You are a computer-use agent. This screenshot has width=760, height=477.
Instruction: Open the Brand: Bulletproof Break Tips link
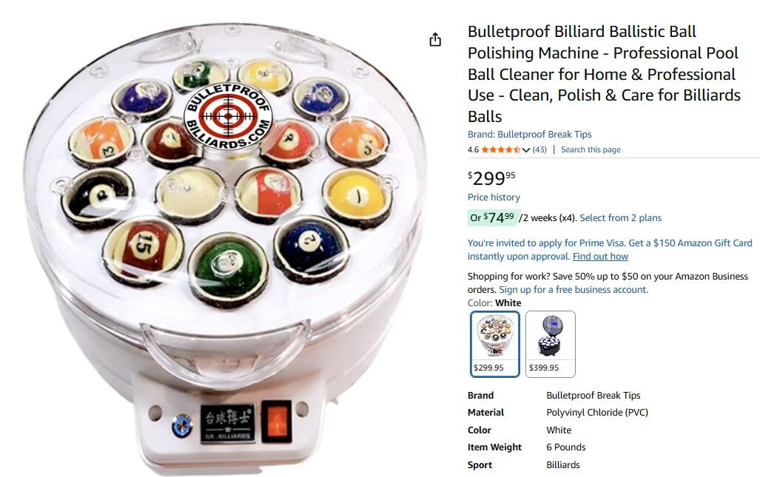(x=529, y=134)
